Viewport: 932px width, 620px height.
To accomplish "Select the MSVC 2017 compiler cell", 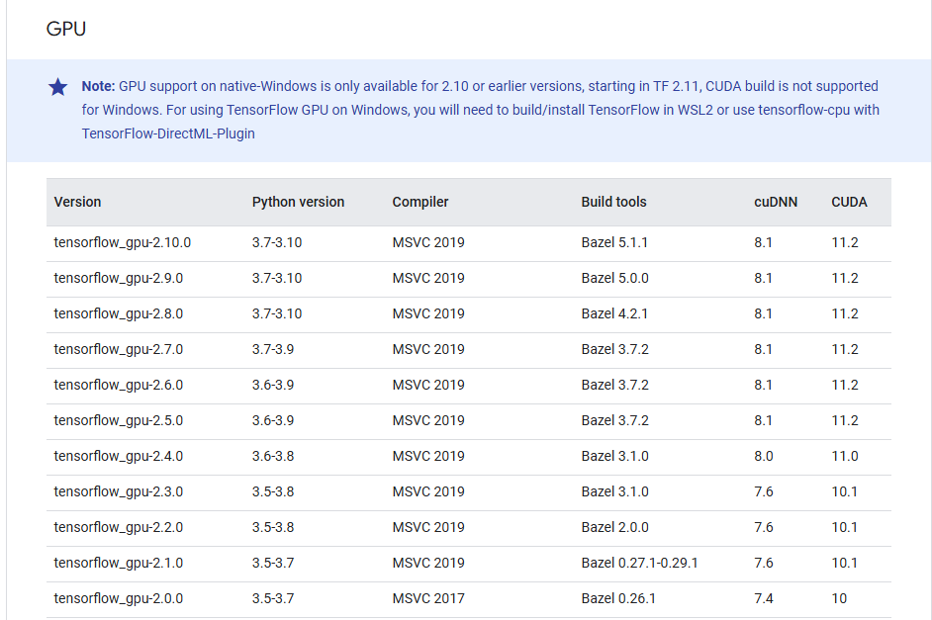I will [x=428, y=598].
